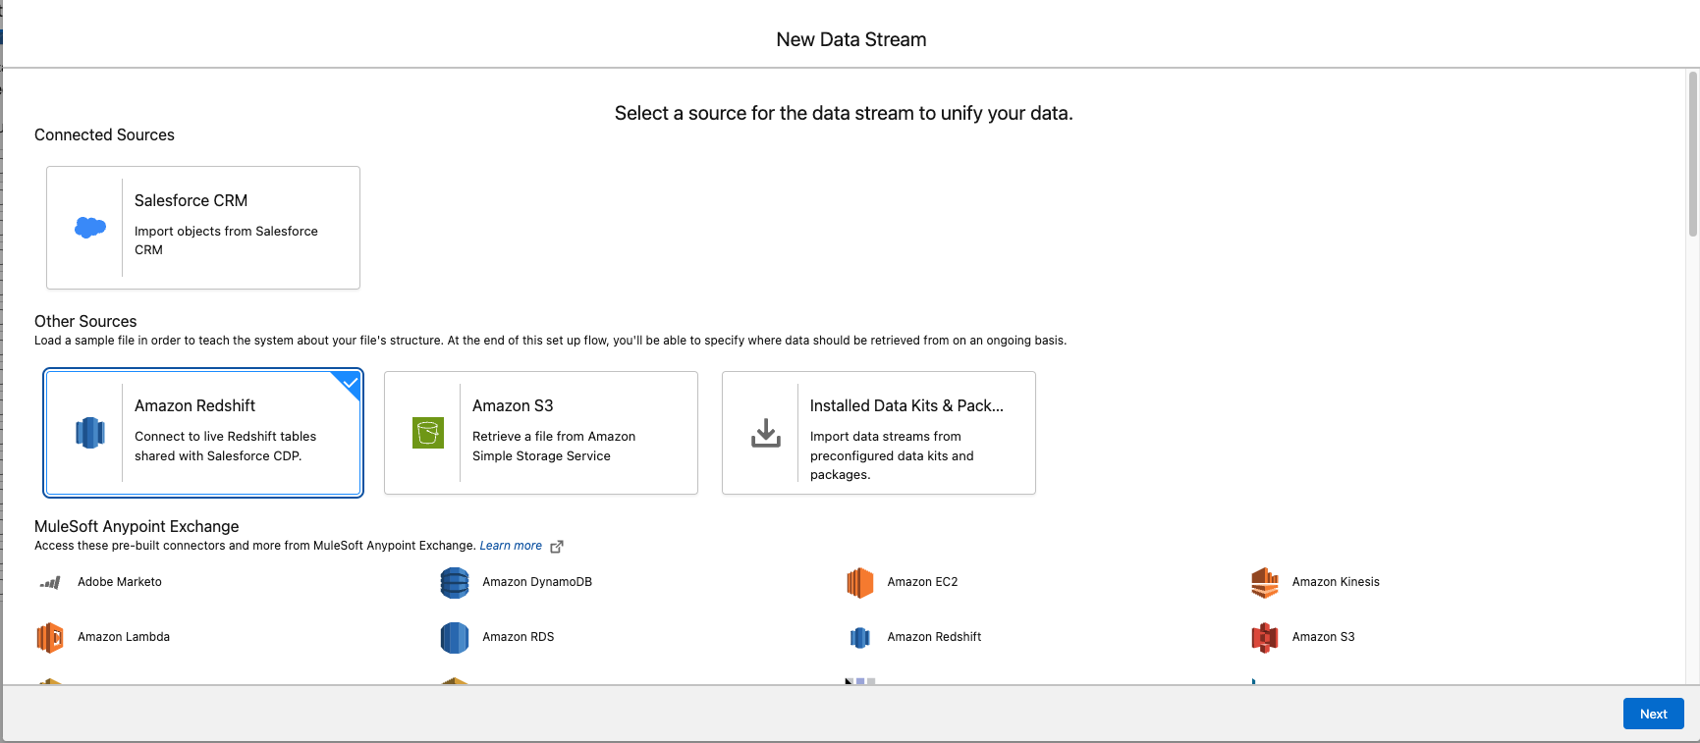The width and height of the screenshot is (1700, 743).
Task: Click the Amazon Lambda icon
Action: pos(50,638)
